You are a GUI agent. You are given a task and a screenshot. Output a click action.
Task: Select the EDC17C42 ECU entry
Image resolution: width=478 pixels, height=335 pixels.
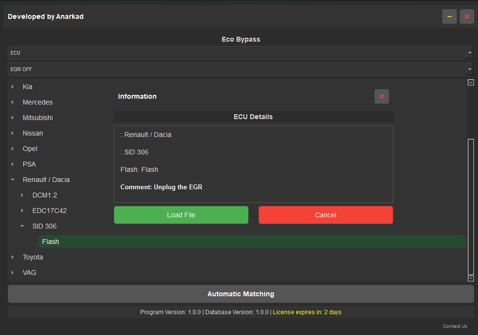pos(49,211)
